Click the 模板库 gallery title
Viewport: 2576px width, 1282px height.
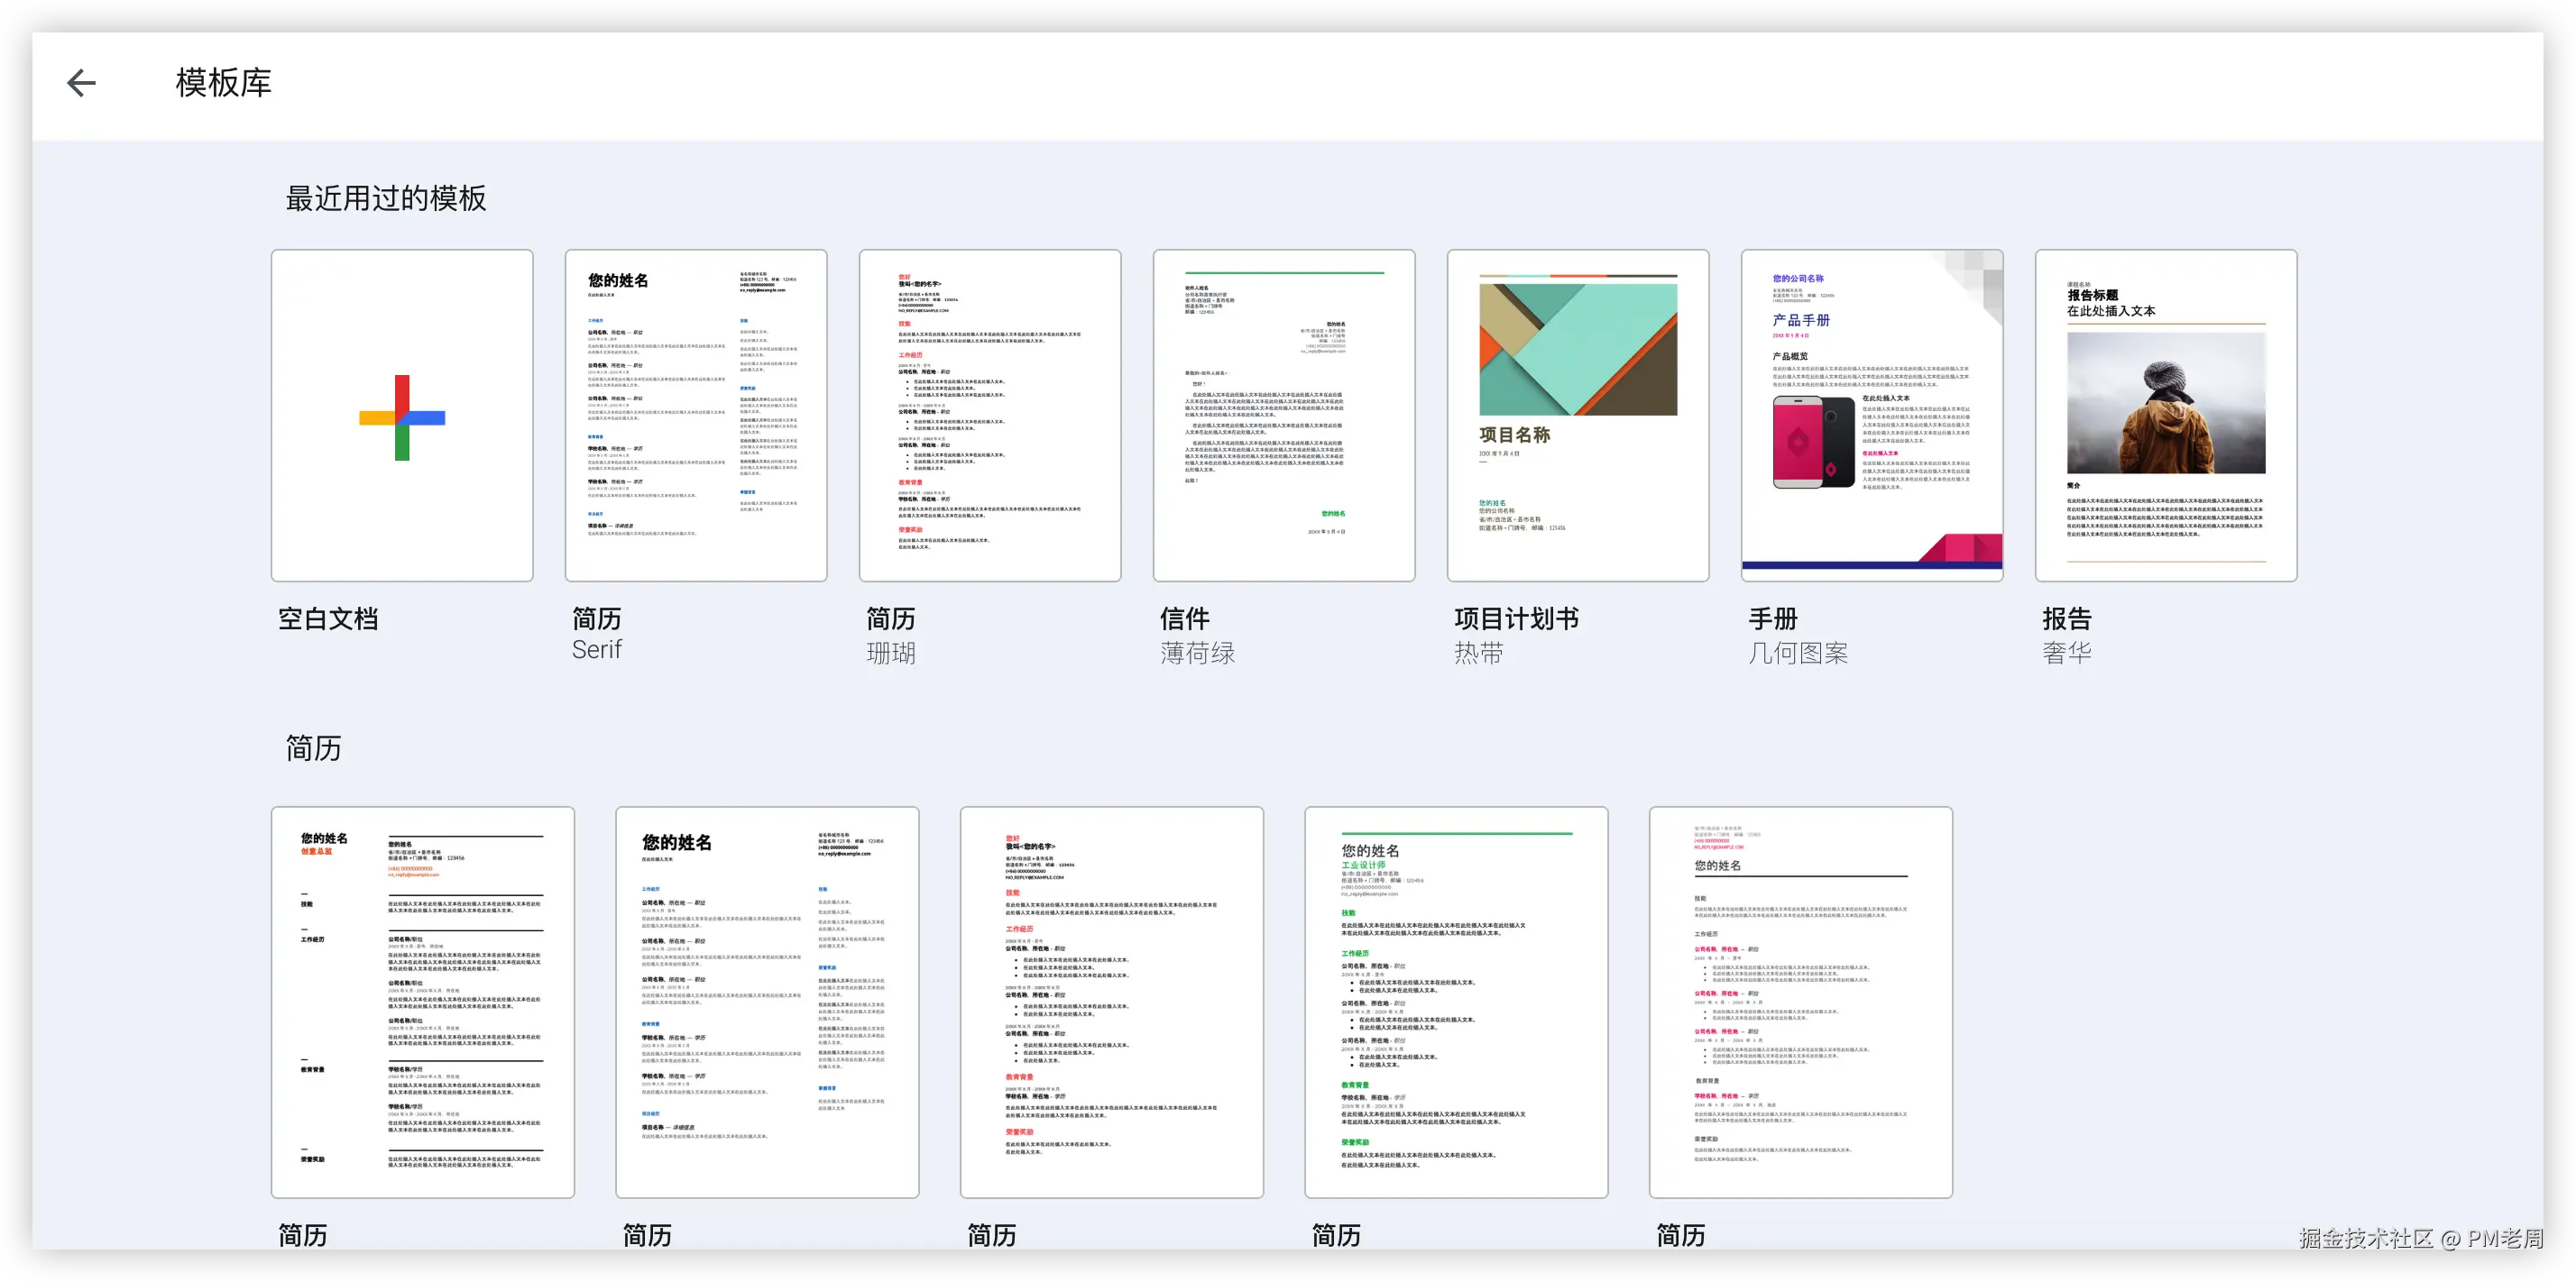tap(222, 82)
